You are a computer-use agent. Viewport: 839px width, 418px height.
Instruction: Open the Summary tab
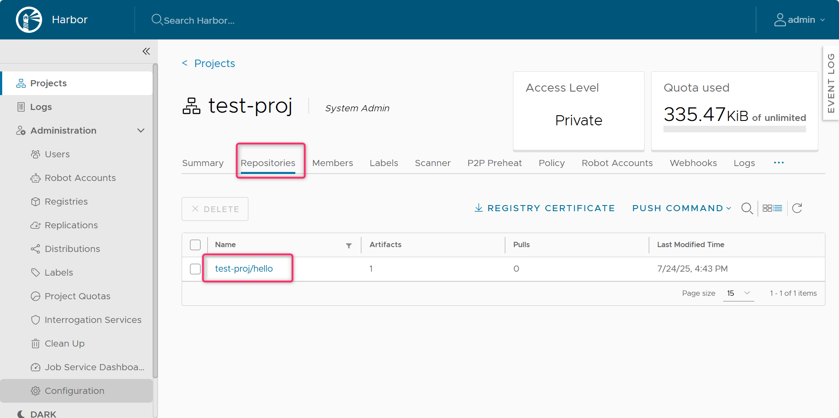click(203, 163)
